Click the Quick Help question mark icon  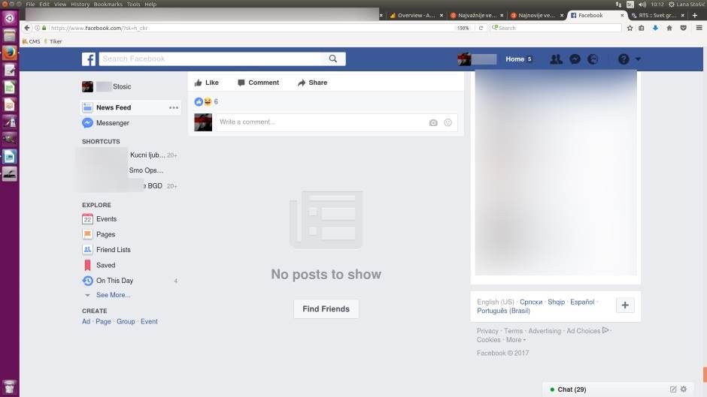[623, 59]
